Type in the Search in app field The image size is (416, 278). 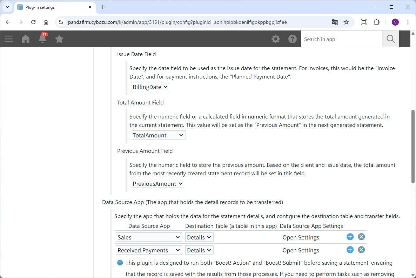[x=341, y=39]
